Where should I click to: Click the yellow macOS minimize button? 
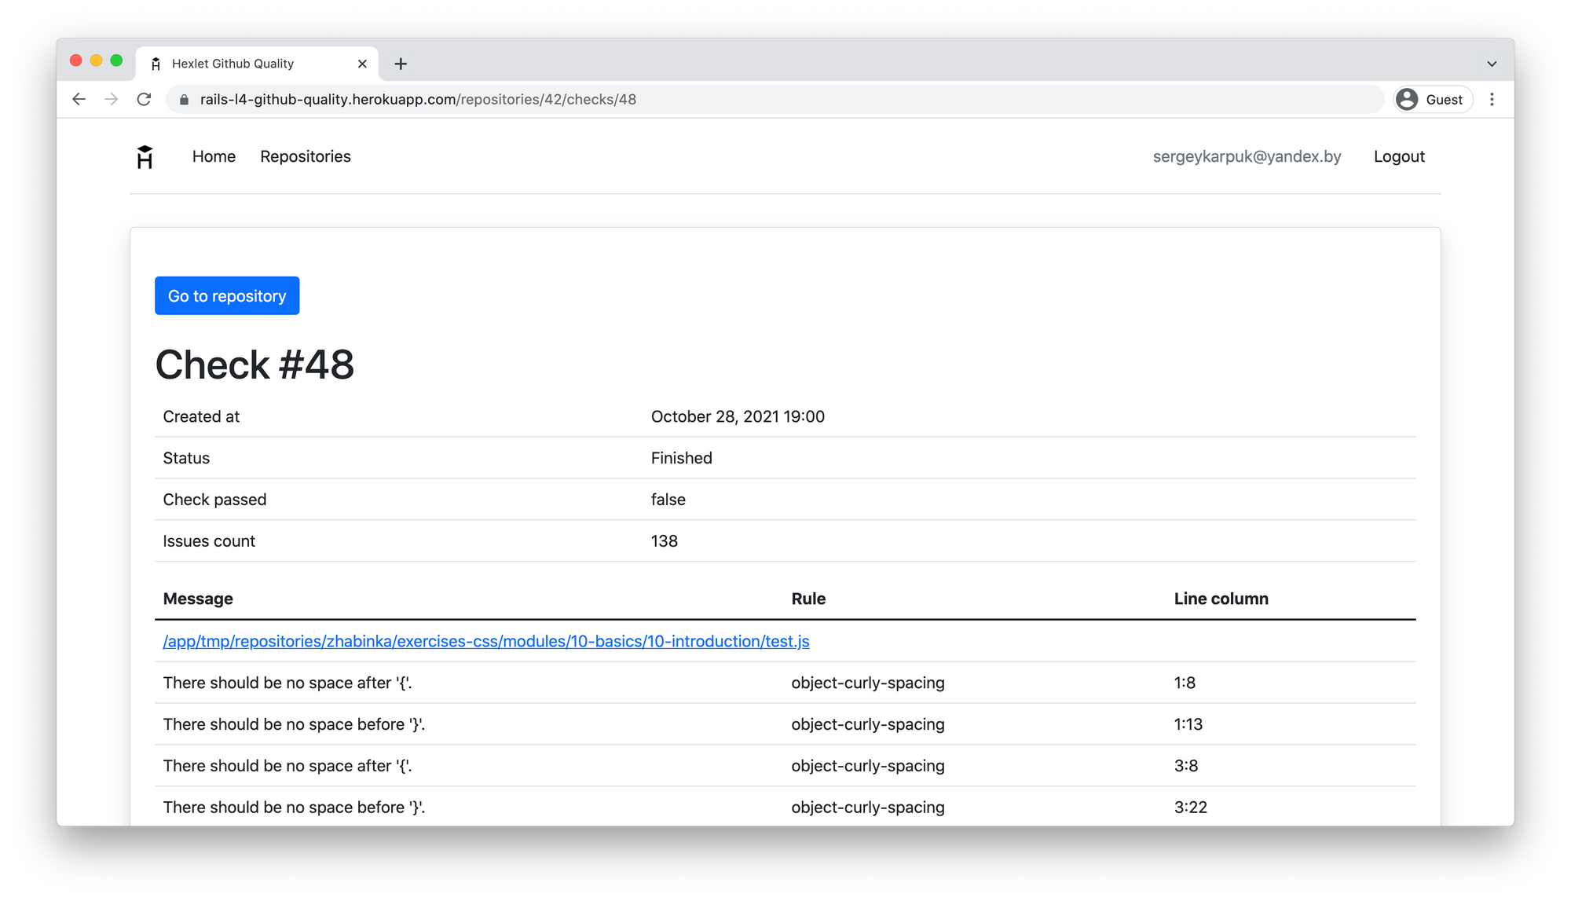[x=96, y=61]
